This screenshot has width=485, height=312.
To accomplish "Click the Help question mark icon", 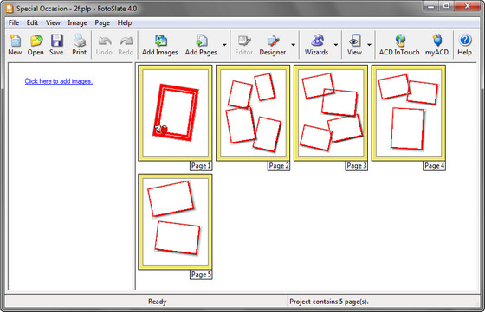I will (x=465, y=41).
